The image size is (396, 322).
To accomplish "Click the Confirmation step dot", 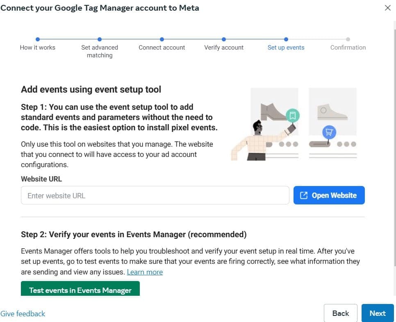I will tap(348, 39).
